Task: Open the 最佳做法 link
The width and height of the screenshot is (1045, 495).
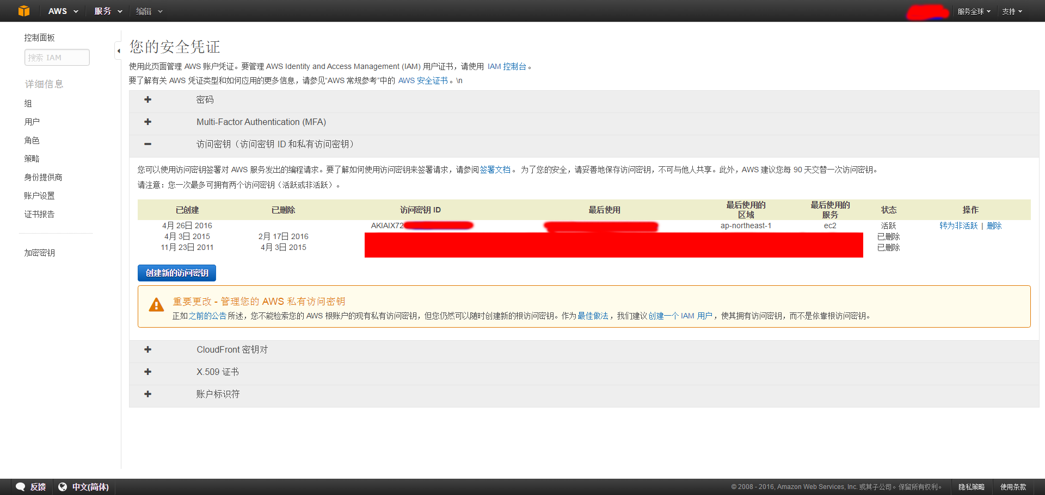Action: [593, 316]
